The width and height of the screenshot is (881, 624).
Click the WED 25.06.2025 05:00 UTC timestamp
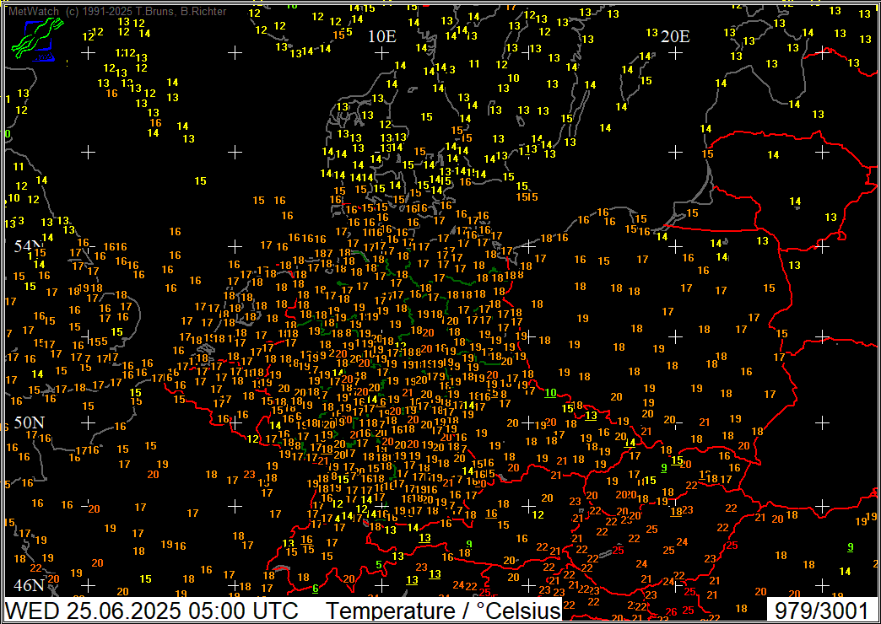pyautogui.click(x=151, y=610)
